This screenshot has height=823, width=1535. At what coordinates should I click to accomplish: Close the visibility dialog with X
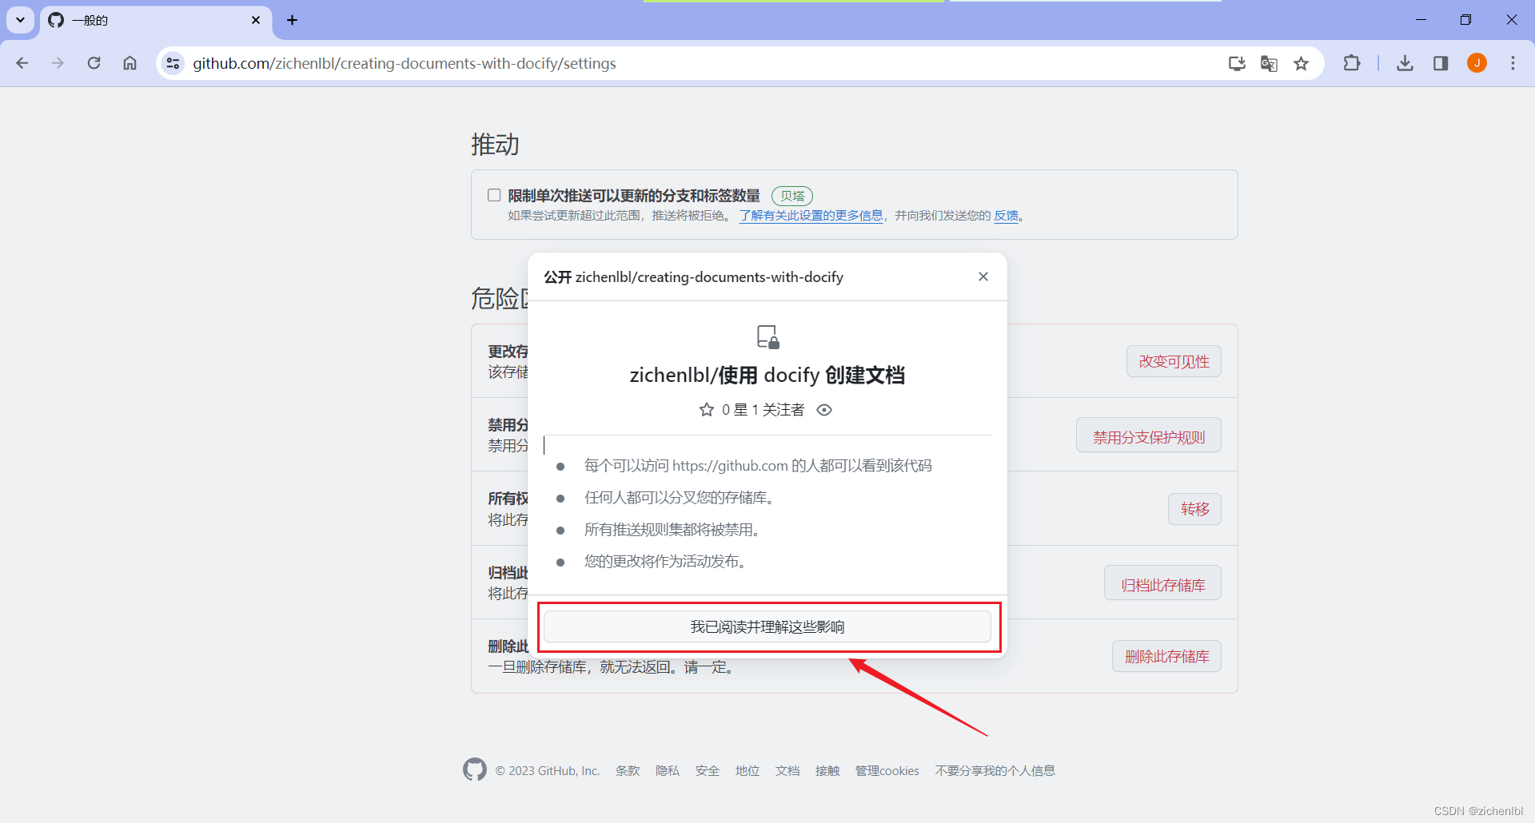(983, 276)
